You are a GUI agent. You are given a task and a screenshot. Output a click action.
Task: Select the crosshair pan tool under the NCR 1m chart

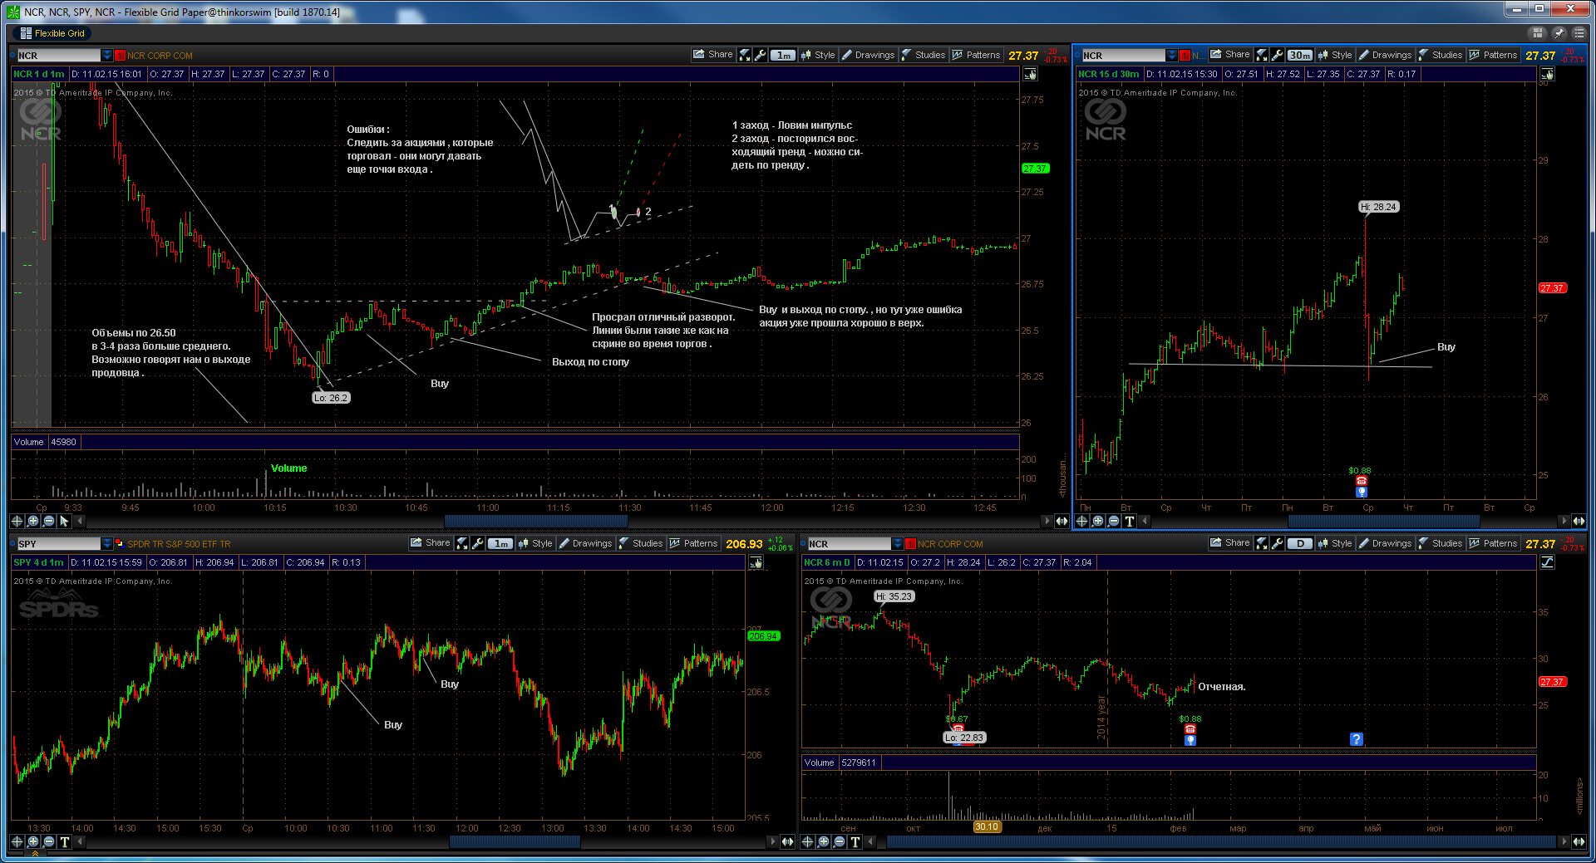pyautogui.click(x=17, y=521)
